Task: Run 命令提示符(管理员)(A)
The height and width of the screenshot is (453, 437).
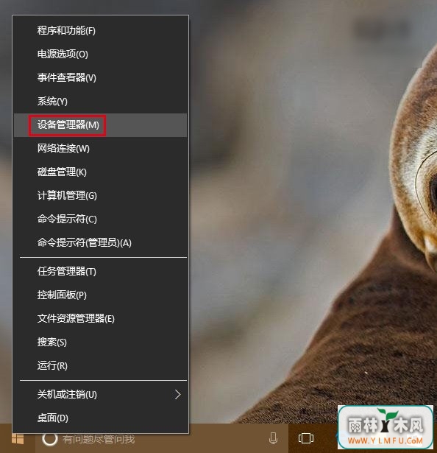Action: 101,242
